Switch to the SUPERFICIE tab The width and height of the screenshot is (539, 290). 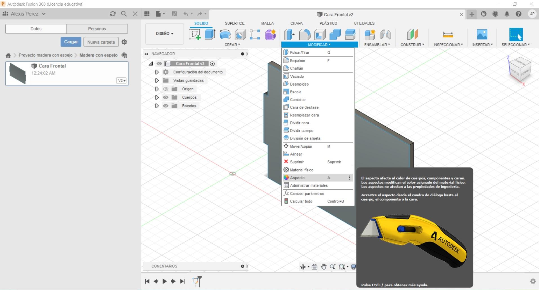coord(235,23)
